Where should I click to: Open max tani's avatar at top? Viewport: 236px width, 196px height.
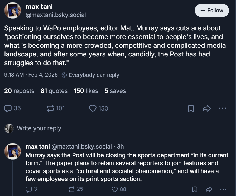13,11
